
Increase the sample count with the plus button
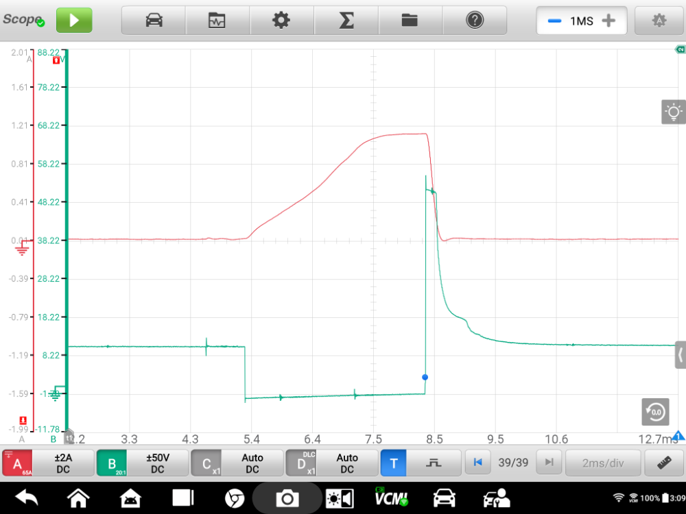tap(608, 21)
